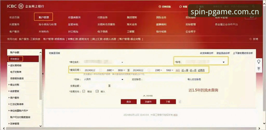This screenshot has width=266, height=130.
Task: Open the 企业帮手 menu
Action: (x=191, y=31)
